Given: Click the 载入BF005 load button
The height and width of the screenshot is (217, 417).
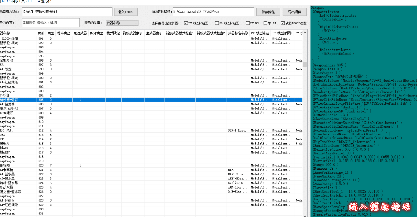Looking at the screenshot, I should 126,12.
